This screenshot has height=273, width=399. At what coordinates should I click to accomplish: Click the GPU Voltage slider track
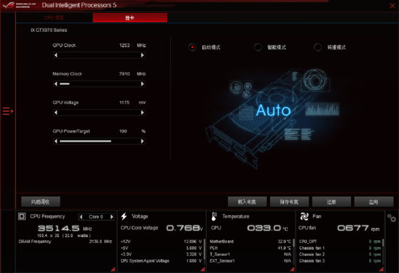coord(99,113)
